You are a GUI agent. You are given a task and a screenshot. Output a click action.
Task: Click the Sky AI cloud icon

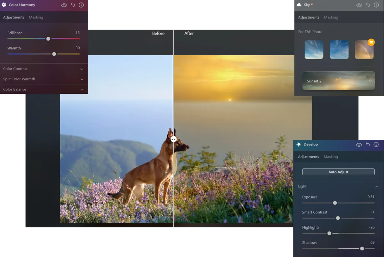pos(299,5)
